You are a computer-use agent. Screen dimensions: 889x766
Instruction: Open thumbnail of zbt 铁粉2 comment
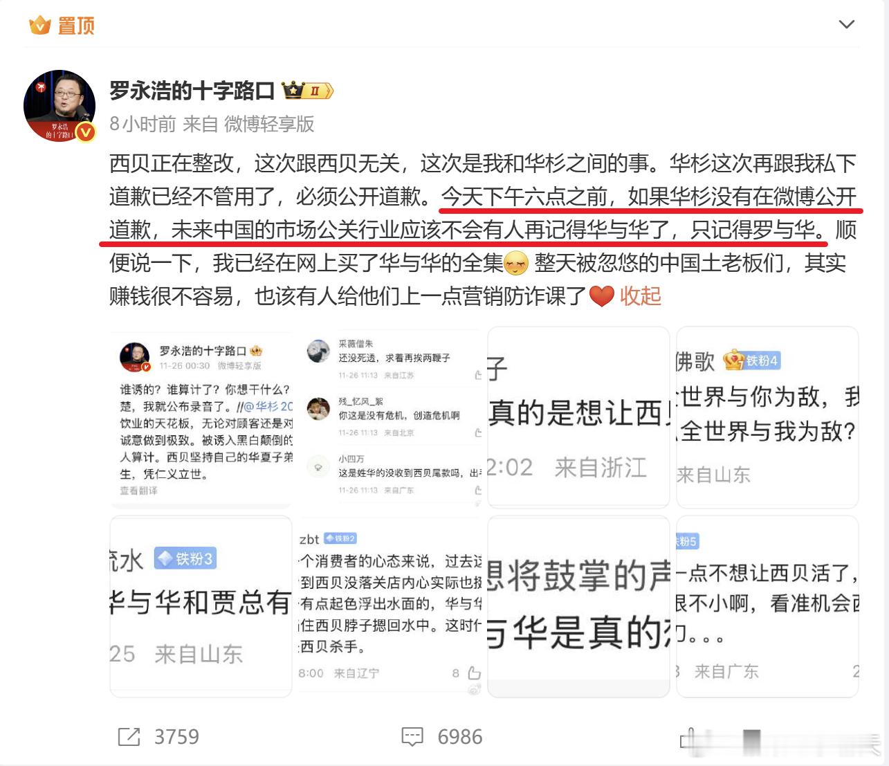point(390,606)
